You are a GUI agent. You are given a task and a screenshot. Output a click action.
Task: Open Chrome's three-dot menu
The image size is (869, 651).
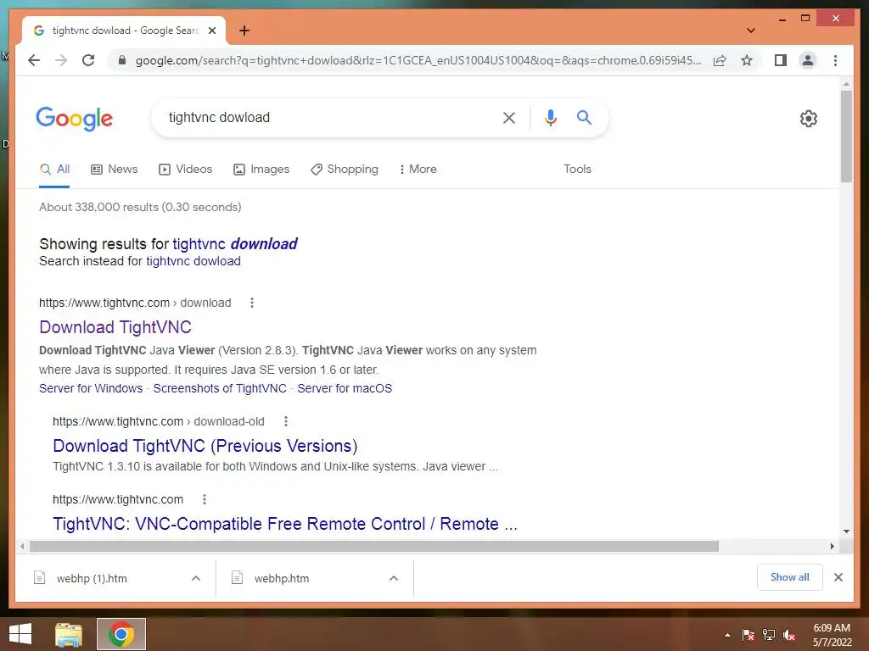point(835,60)
